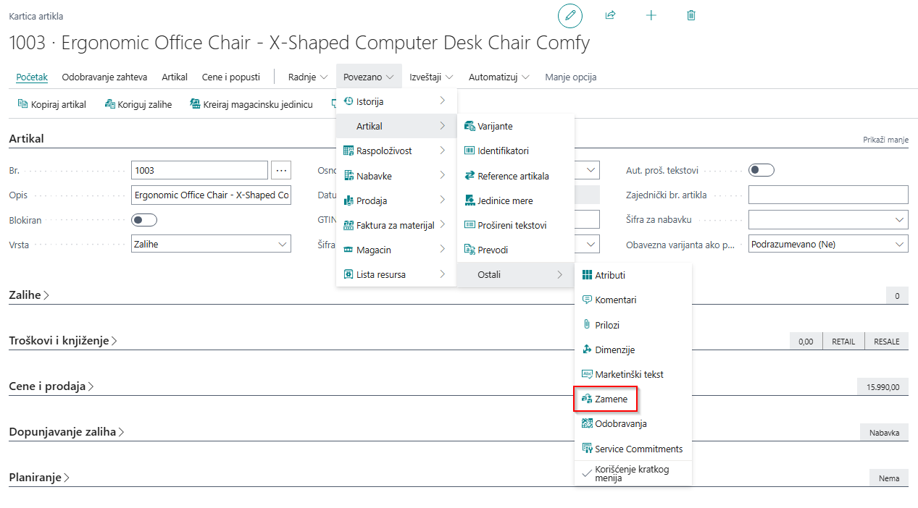This screenshot has height=508, width=918.
Task: Click the pencil edit icon
Action: (x=570, y=15)
